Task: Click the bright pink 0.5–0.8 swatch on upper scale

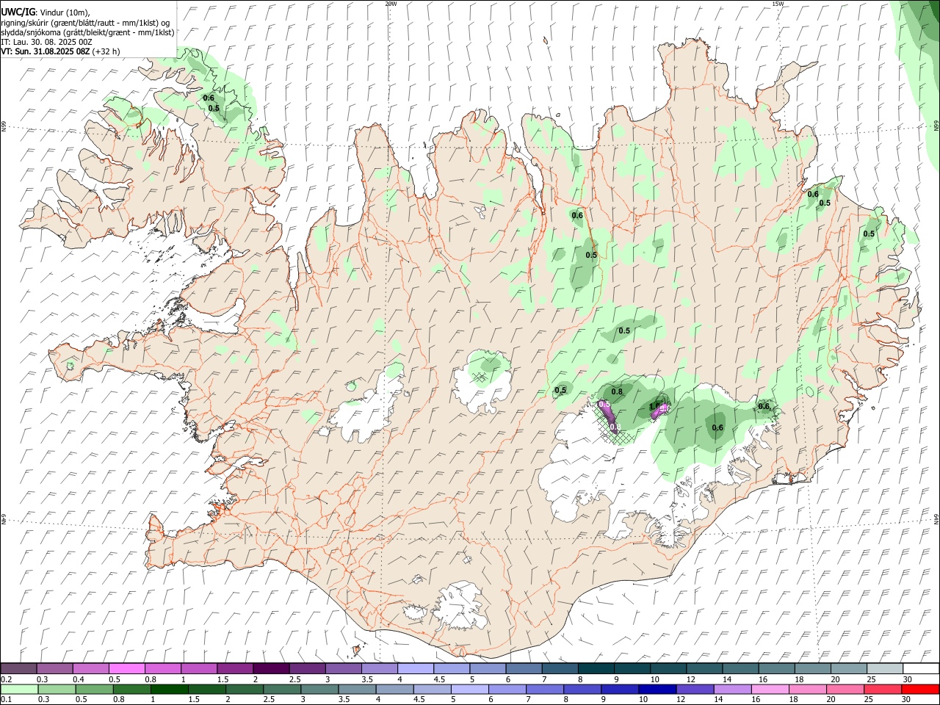Action: 127,669
